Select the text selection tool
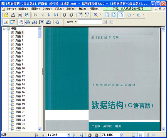Viewport: 167px width, 138px height. click(x=41, y=22)
